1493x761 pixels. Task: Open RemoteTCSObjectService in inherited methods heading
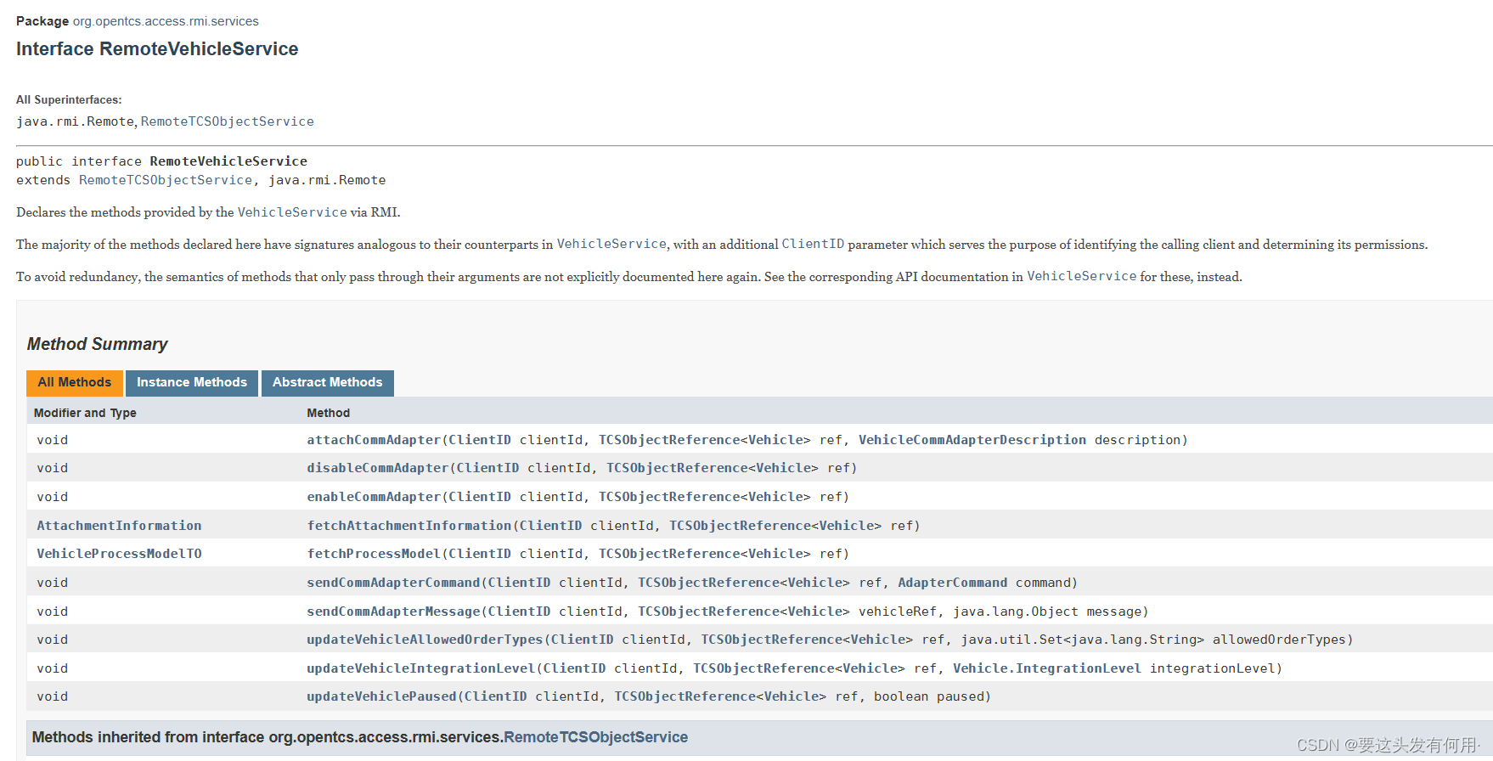pos(596,737)
